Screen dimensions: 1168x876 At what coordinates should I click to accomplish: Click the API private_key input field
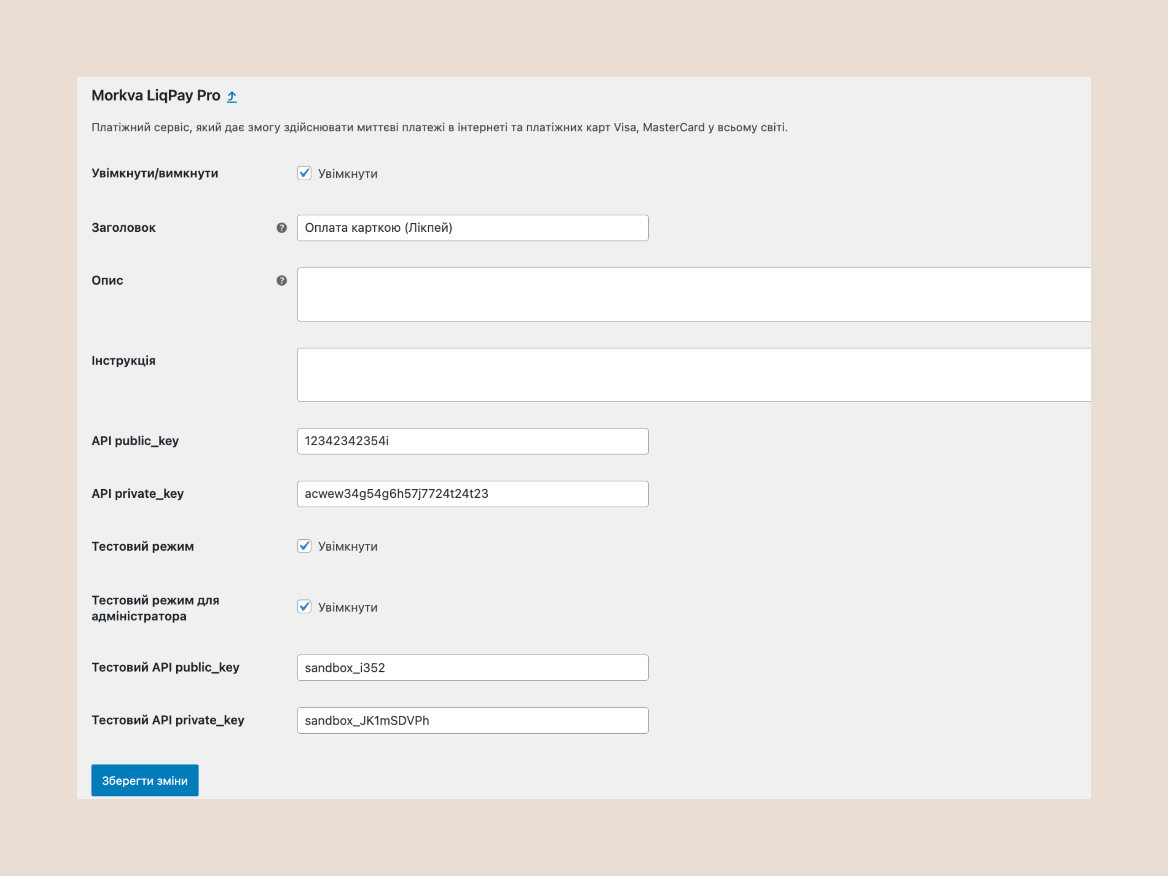472,494
